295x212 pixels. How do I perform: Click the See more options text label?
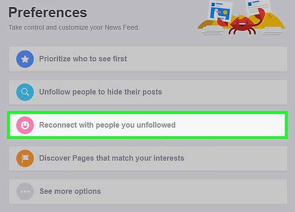pyautogui.click(x=70, y=191)
